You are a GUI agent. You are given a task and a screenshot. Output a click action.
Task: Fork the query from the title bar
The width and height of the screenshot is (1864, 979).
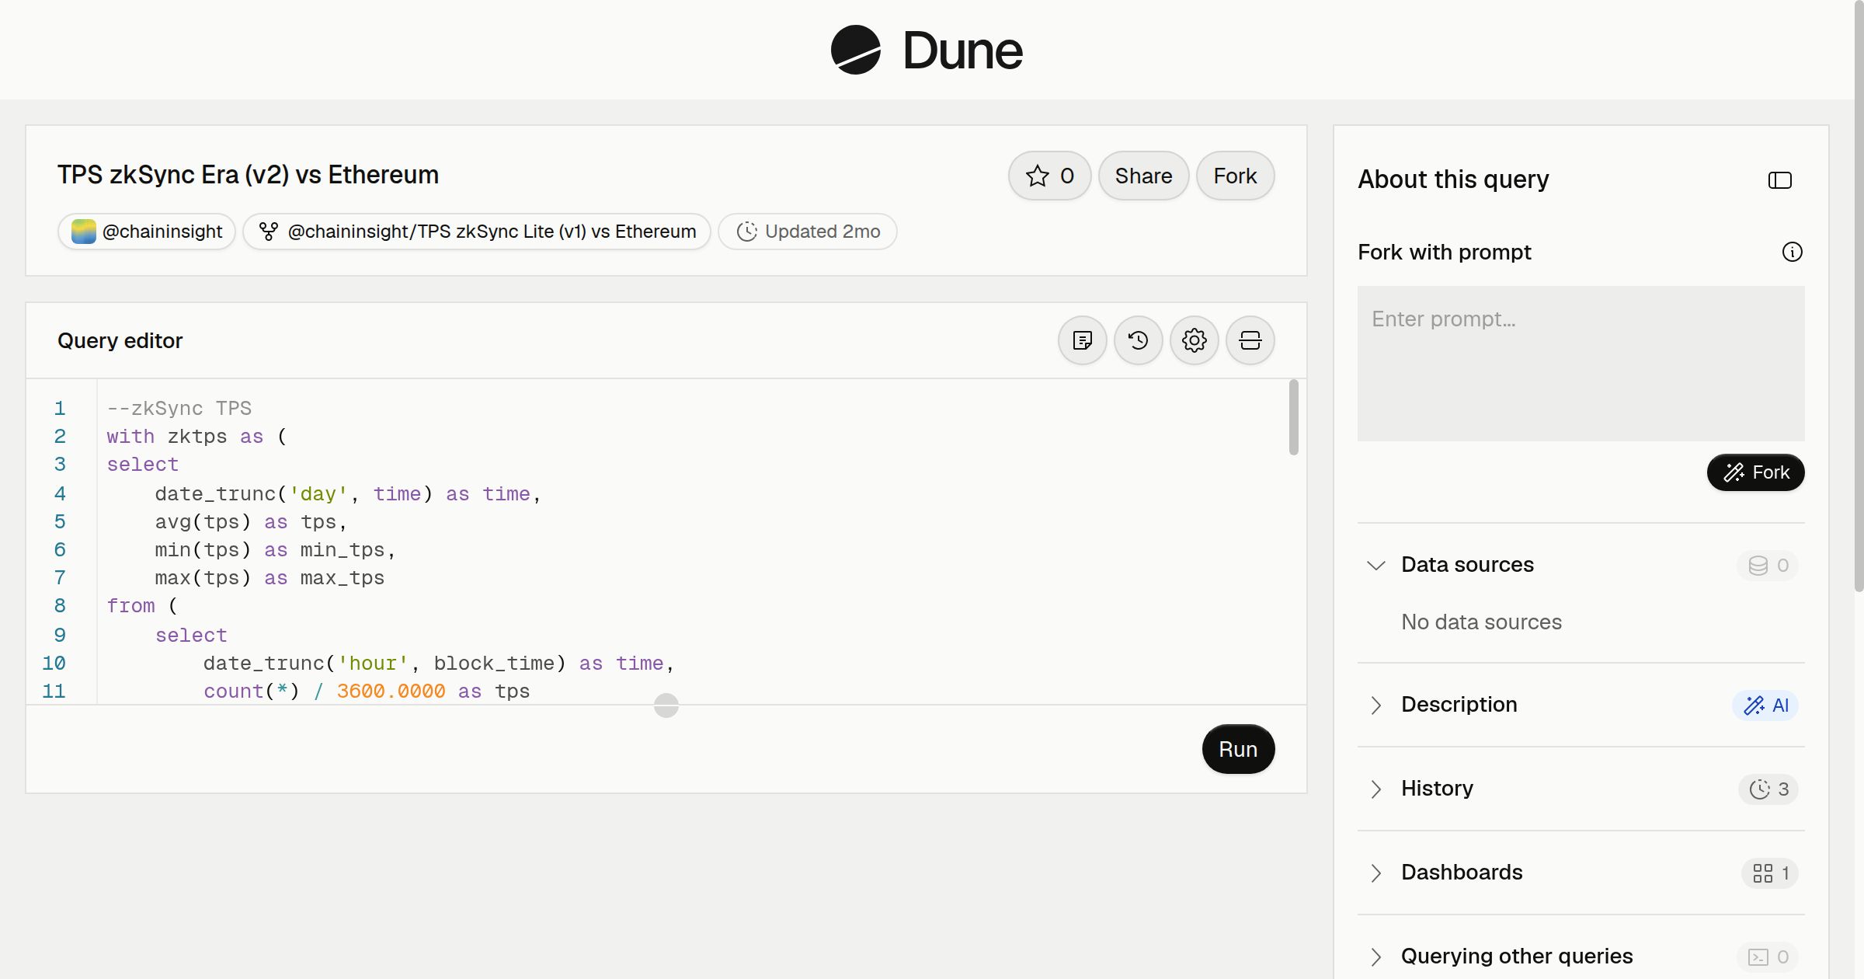1235,176
